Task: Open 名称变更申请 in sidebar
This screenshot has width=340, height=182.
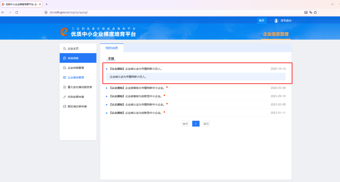Action: point(78,97)
